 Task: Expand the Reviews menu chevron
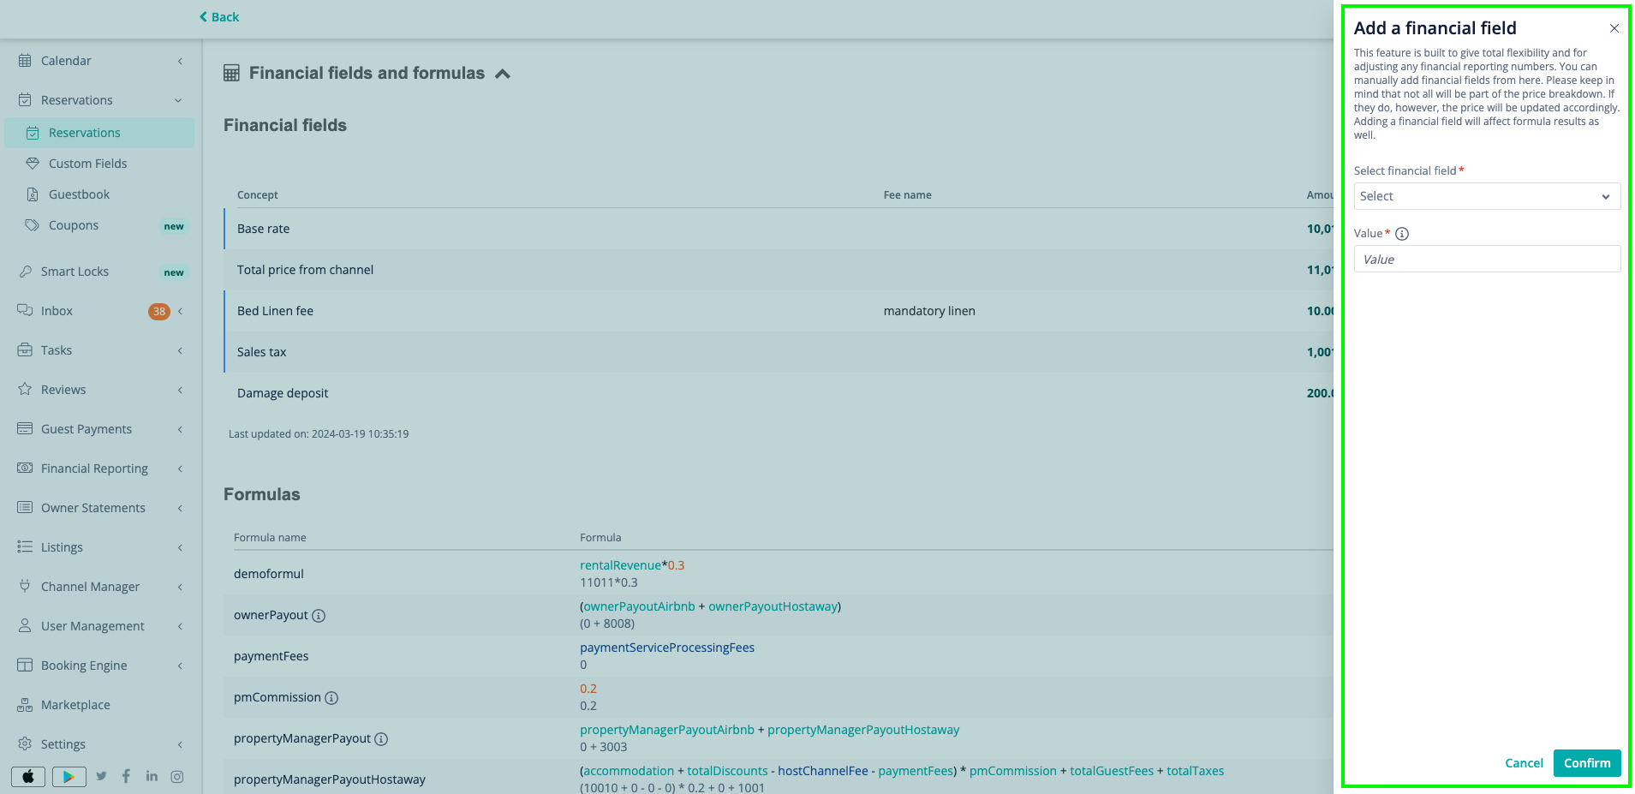[x=180, y=390]
